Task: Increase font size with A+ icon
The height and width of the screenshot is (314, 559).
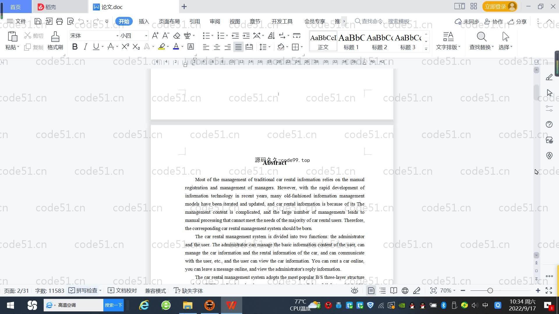Action: (x=155, y=35)
